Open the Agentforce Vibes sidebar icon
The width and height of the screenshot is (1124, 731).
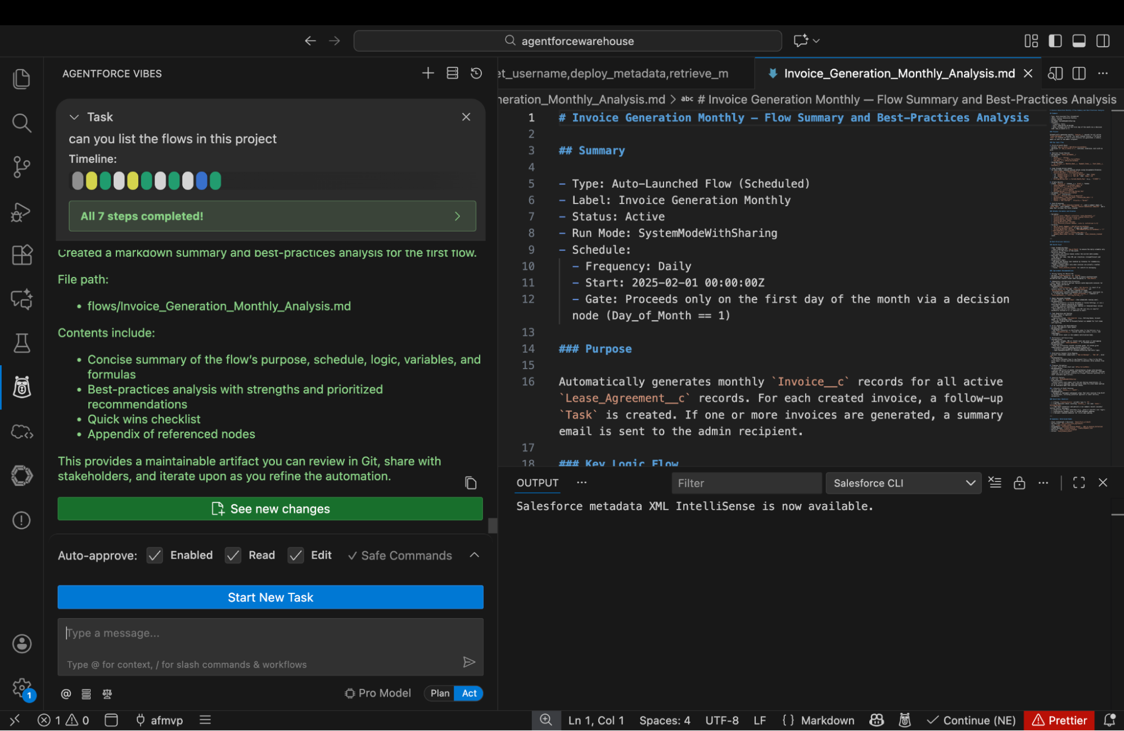coord(21,387)
